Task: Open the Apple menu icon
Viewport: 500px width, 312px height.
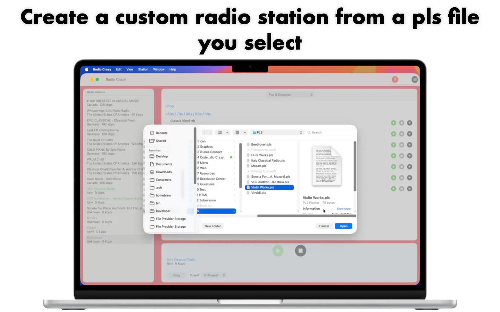Action: tap(86, 69)
